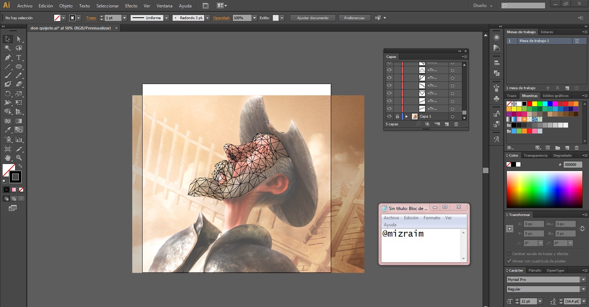Open Redondo 3 pt brush dropdown

pyautogui.click(x=207, y=18)
